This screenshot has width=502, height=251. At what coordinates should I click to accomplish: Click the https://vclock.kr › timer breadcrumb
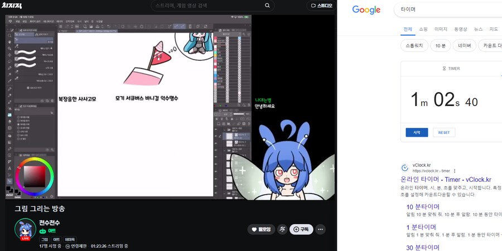click(x=431, y=171)
